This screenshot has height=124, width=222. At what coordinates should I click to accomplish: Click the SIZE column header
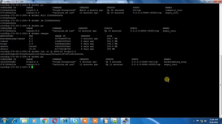point(110,36)
